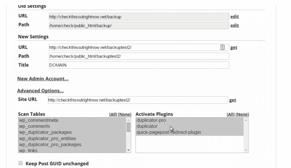Focus the Site URL input field
Image resolution: width=291 pixels, height=168 pixels.
tap(138, 100)
